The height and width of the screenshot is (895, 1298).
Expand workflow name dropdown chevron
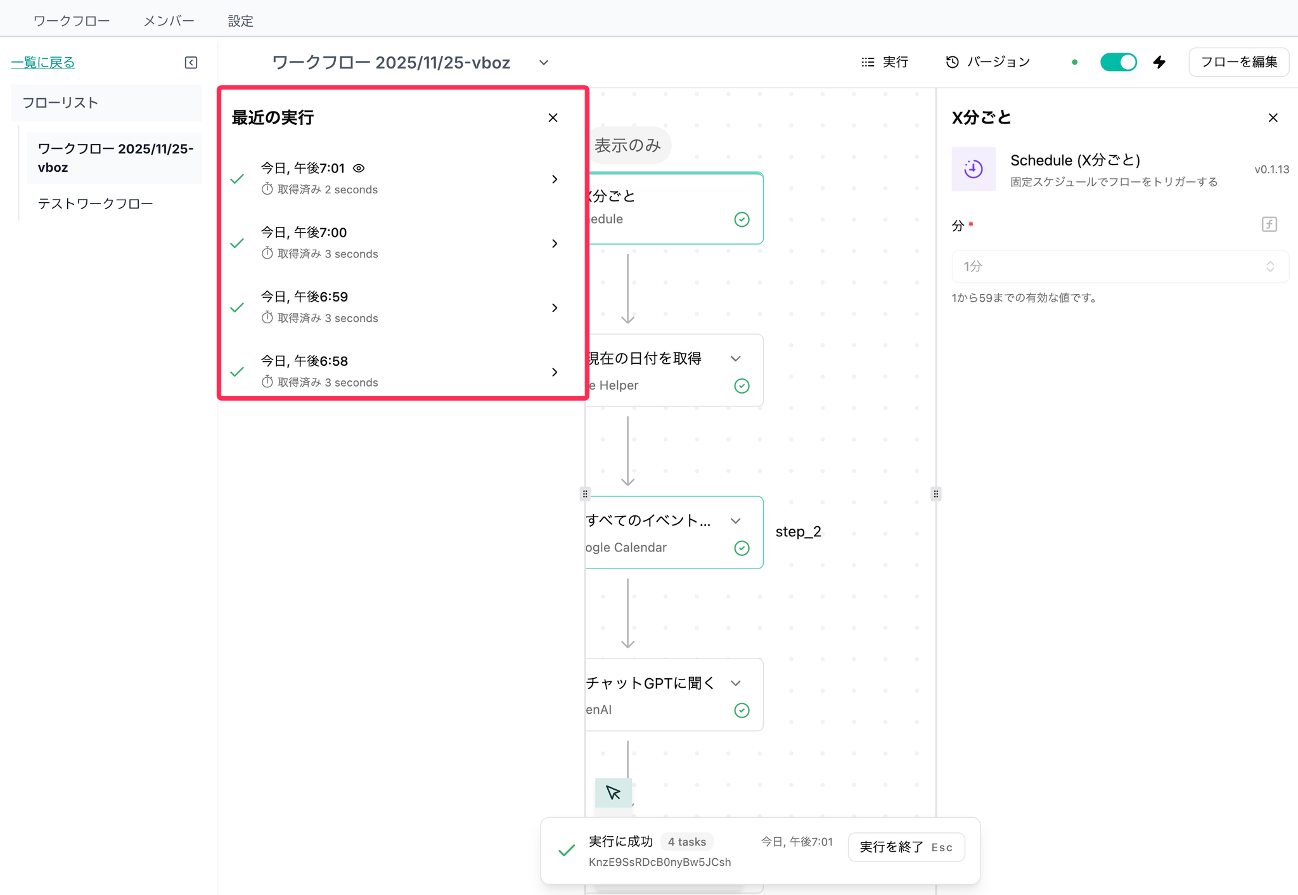pos(543,63)
